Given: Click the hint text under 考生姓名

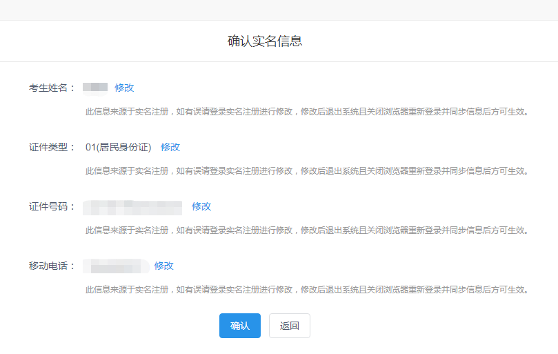Looking at the screenshot, I should point(307,111).
